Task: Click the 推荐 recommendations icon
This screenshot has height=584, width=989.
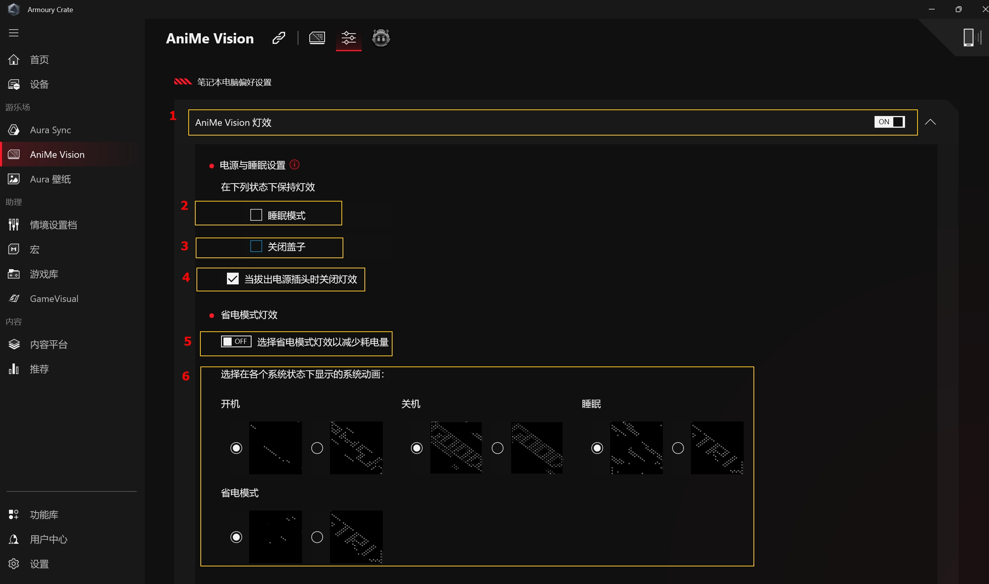Action: pos(14,369)
